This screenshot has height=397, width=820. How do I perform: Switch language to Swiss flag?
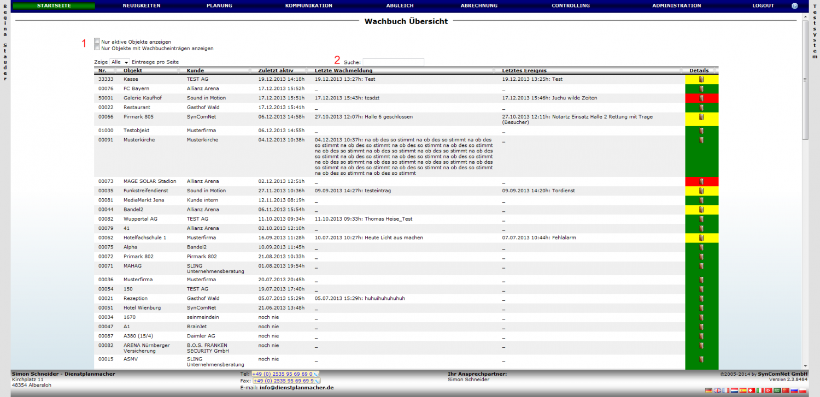pyautogui.click(x=752, y=390)
